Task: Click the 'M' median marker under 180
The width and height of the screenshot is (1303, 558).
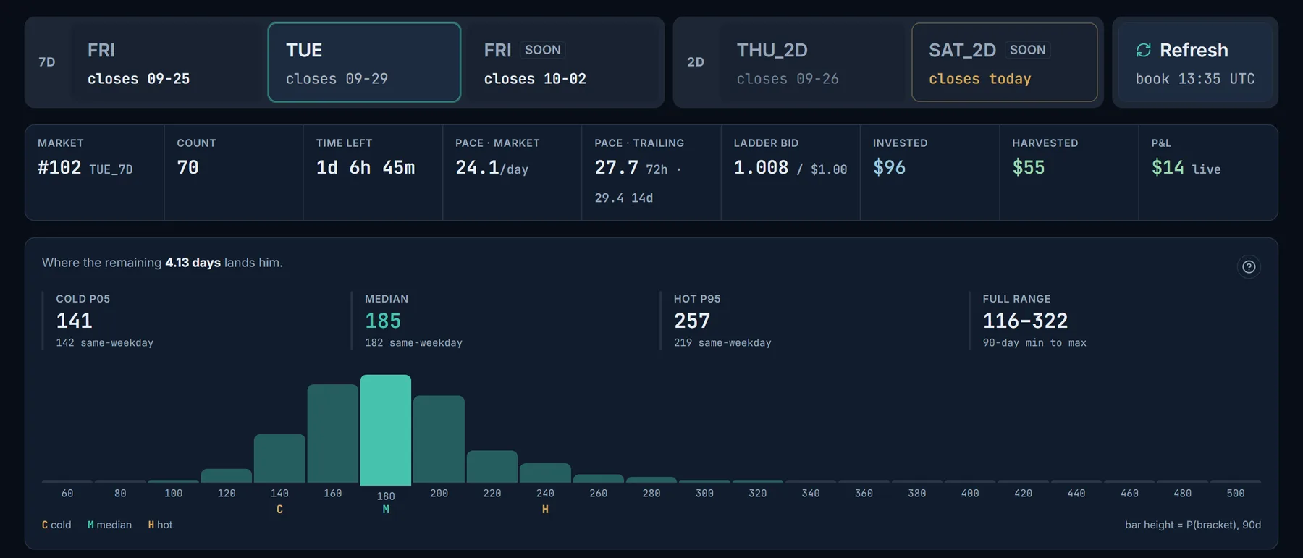Action: click(386, 510)
